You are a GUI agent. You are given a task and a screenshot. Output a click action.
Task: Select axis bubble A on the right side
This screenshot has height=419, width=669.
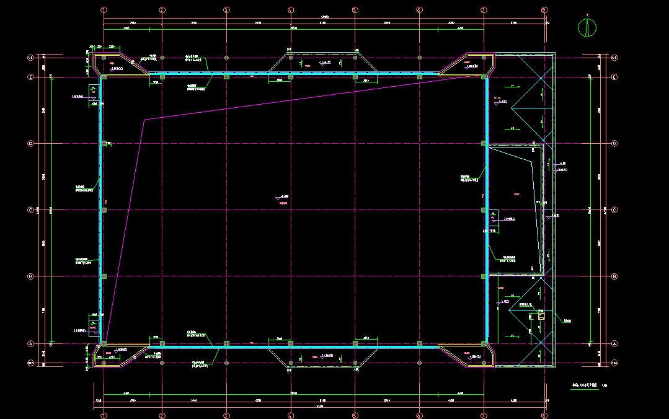614,343
